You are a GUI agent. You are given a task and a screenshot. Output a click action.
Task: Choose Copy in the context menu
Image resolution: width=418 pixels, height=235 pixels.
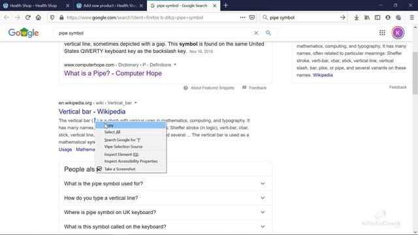131,125
